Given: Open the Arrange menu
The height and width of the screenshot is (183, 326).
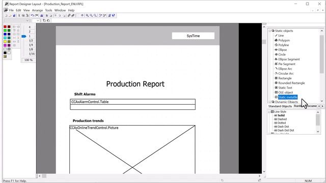Looking at the screenshot, I should (37, 10).
